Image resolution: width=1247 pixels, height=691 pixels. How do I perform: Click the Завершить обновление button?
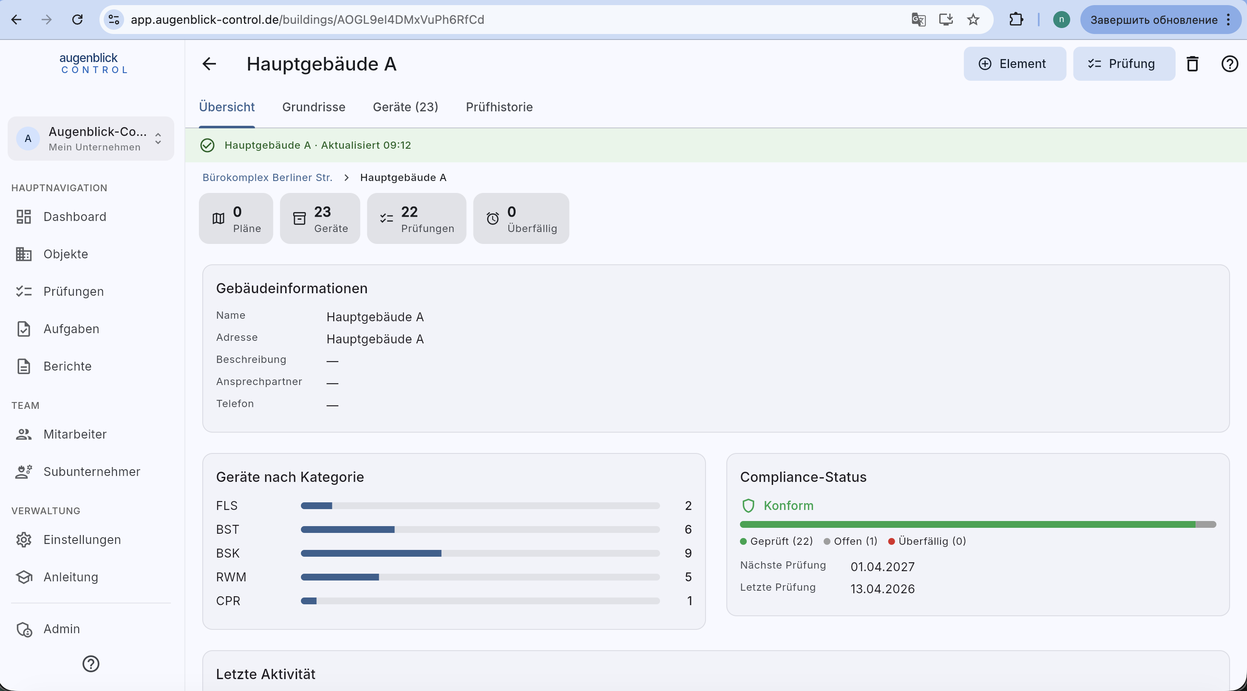tap(1160, 20)
